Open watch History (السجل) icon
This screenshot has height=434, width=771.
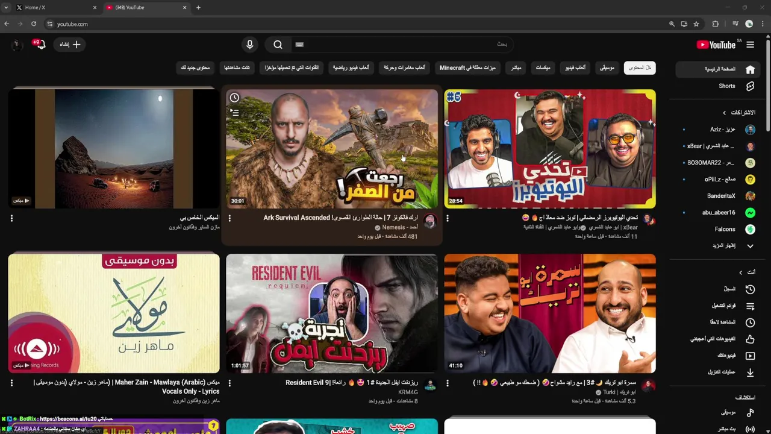750,289
